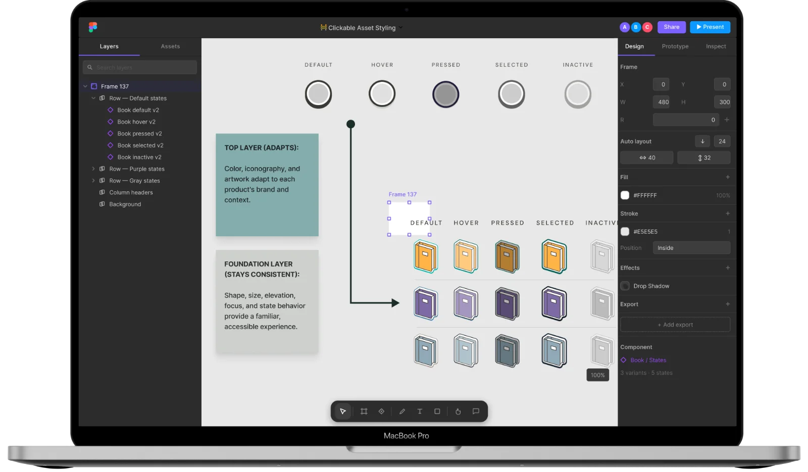Select the Column headers layer
The image size is (808, 472).
[131, 192]
